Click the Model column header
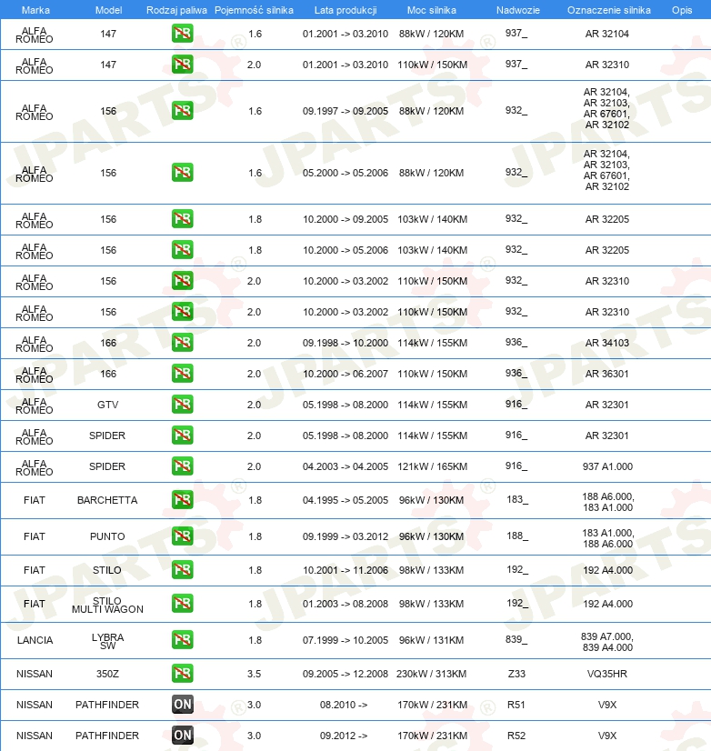711x751 pixels. tap(108, 10)
